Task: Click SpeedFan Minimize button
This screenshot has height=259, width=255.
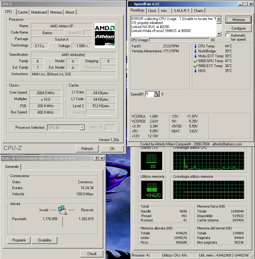Action: click(238, 20)
